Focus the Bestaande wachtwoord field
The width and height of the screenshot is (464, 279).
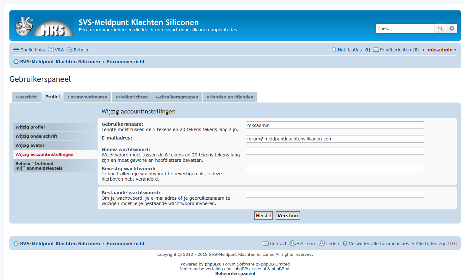click(x=335, y=194)
